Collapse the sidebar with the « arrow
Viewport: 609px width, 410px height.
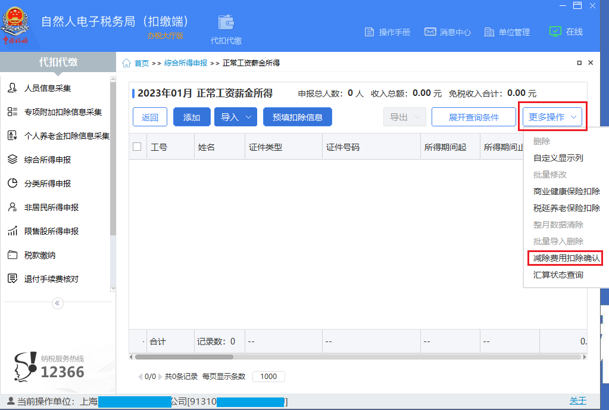point(57,303)
